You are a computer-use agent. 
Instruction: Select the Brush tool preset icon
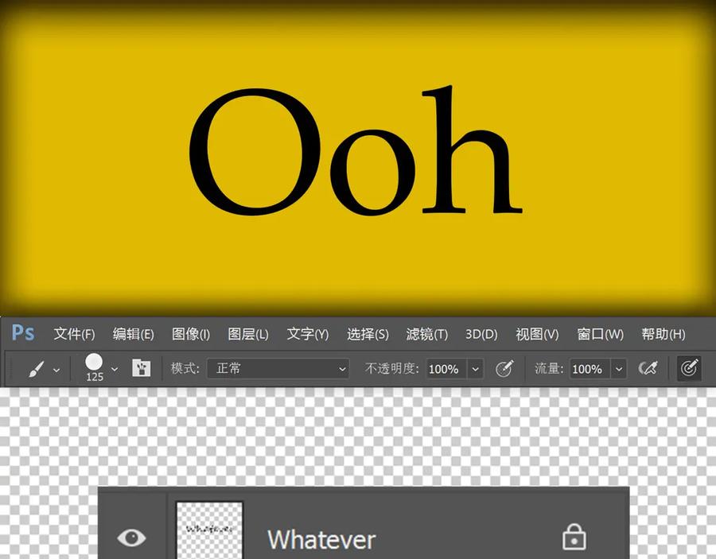[37, 369]
